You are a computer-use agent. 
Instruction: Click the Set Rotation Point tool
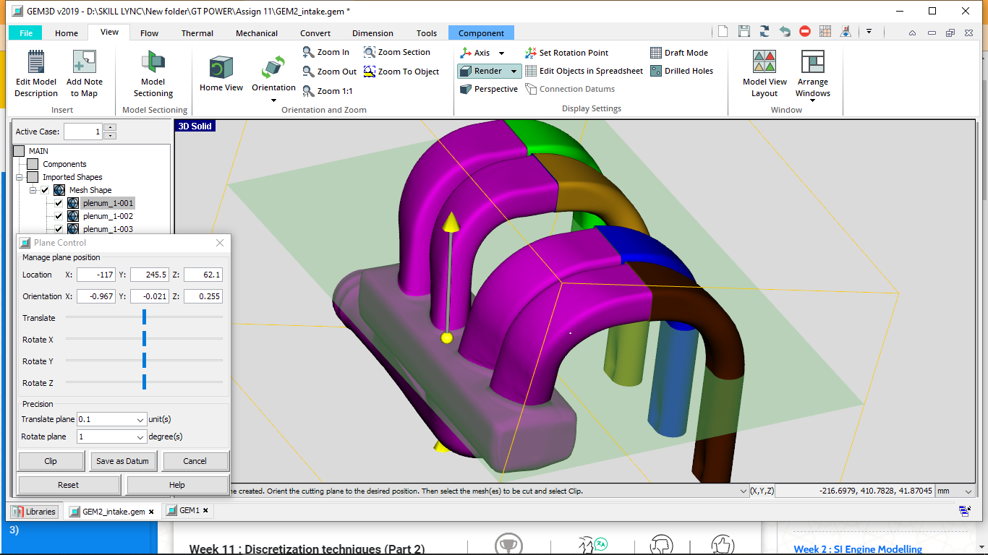click(x=566, y=53)
